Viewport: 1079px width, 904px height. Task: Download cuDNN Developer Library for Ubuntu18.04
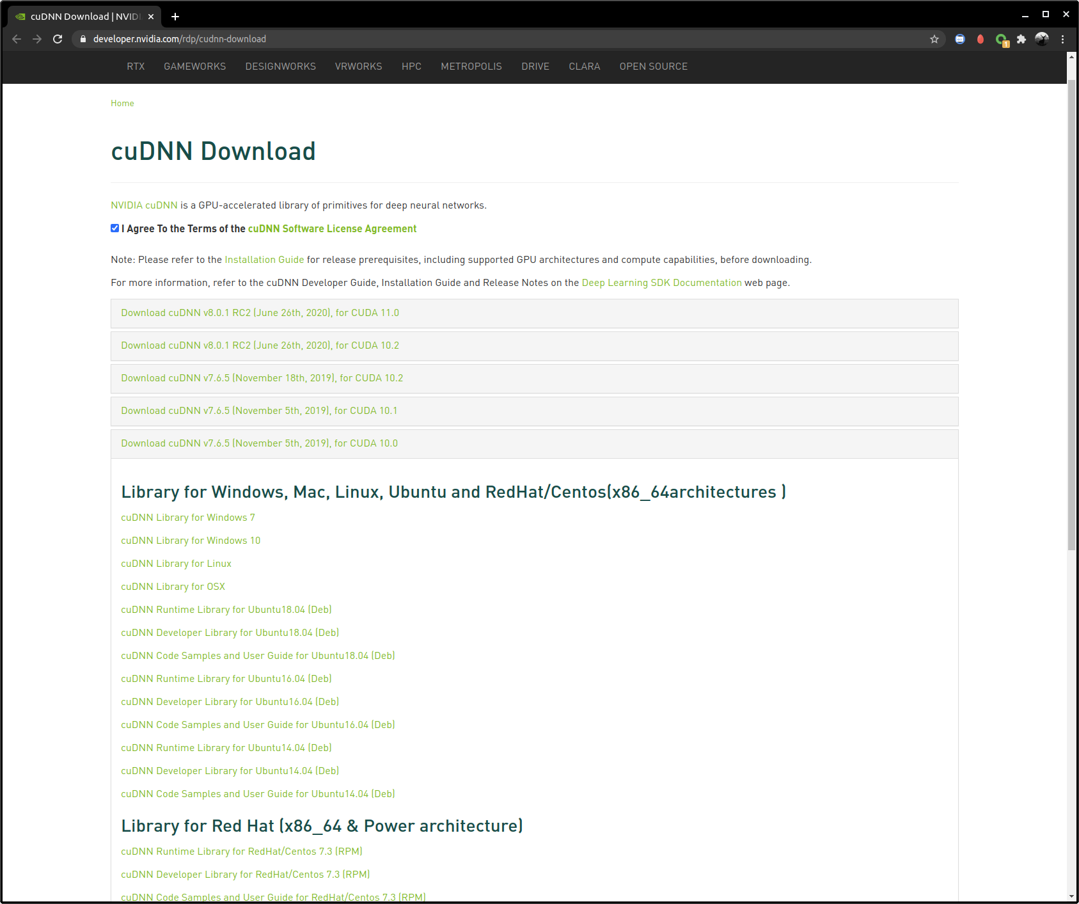230,633
